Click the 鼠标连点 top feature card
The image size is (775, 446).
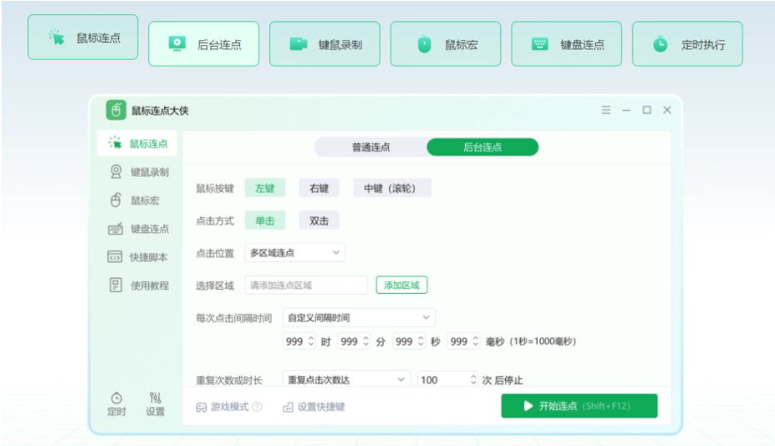pos(83,37)
